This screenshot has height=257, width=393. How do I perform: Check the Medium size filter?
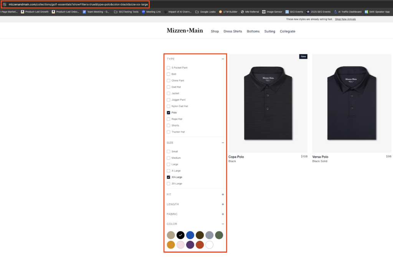pyautogui.click(x=168, y=158)
